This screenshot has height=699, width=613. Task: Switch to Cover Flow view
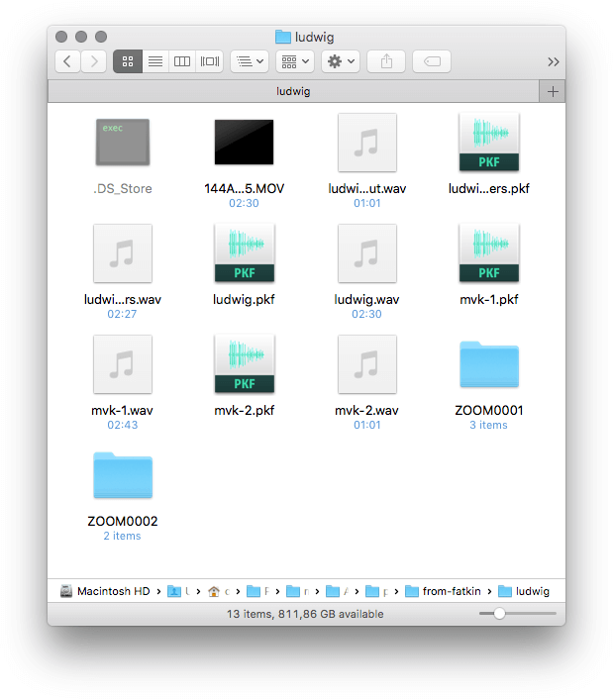[x=209, y=61]
